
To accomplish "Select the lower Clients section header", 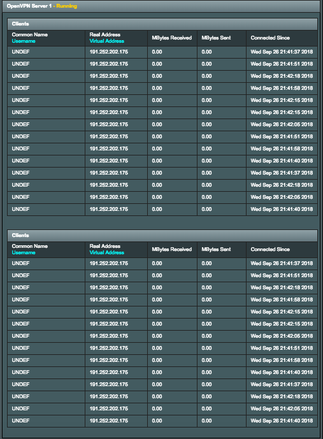I will tap(162, 236).
